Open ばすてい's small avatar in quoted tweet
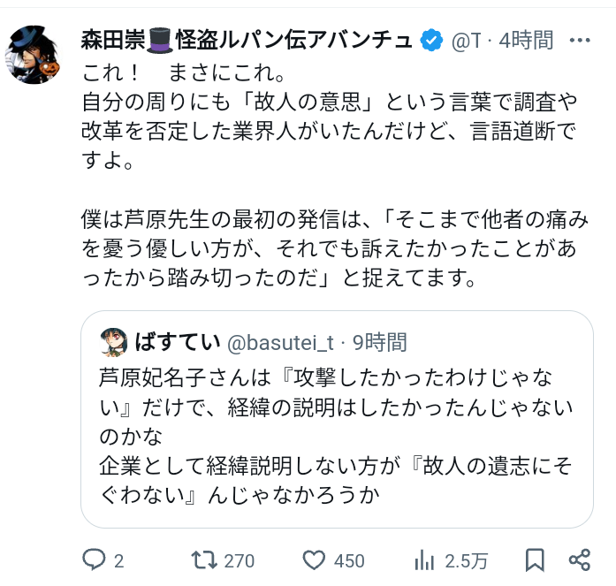Screen dimensions: 616x586 (115, 341)
